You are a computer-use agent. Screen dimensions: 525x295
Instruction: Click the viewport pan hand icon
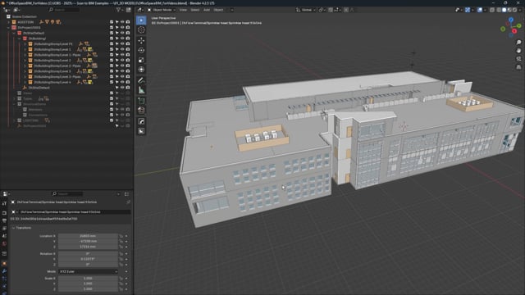point(518,51)
